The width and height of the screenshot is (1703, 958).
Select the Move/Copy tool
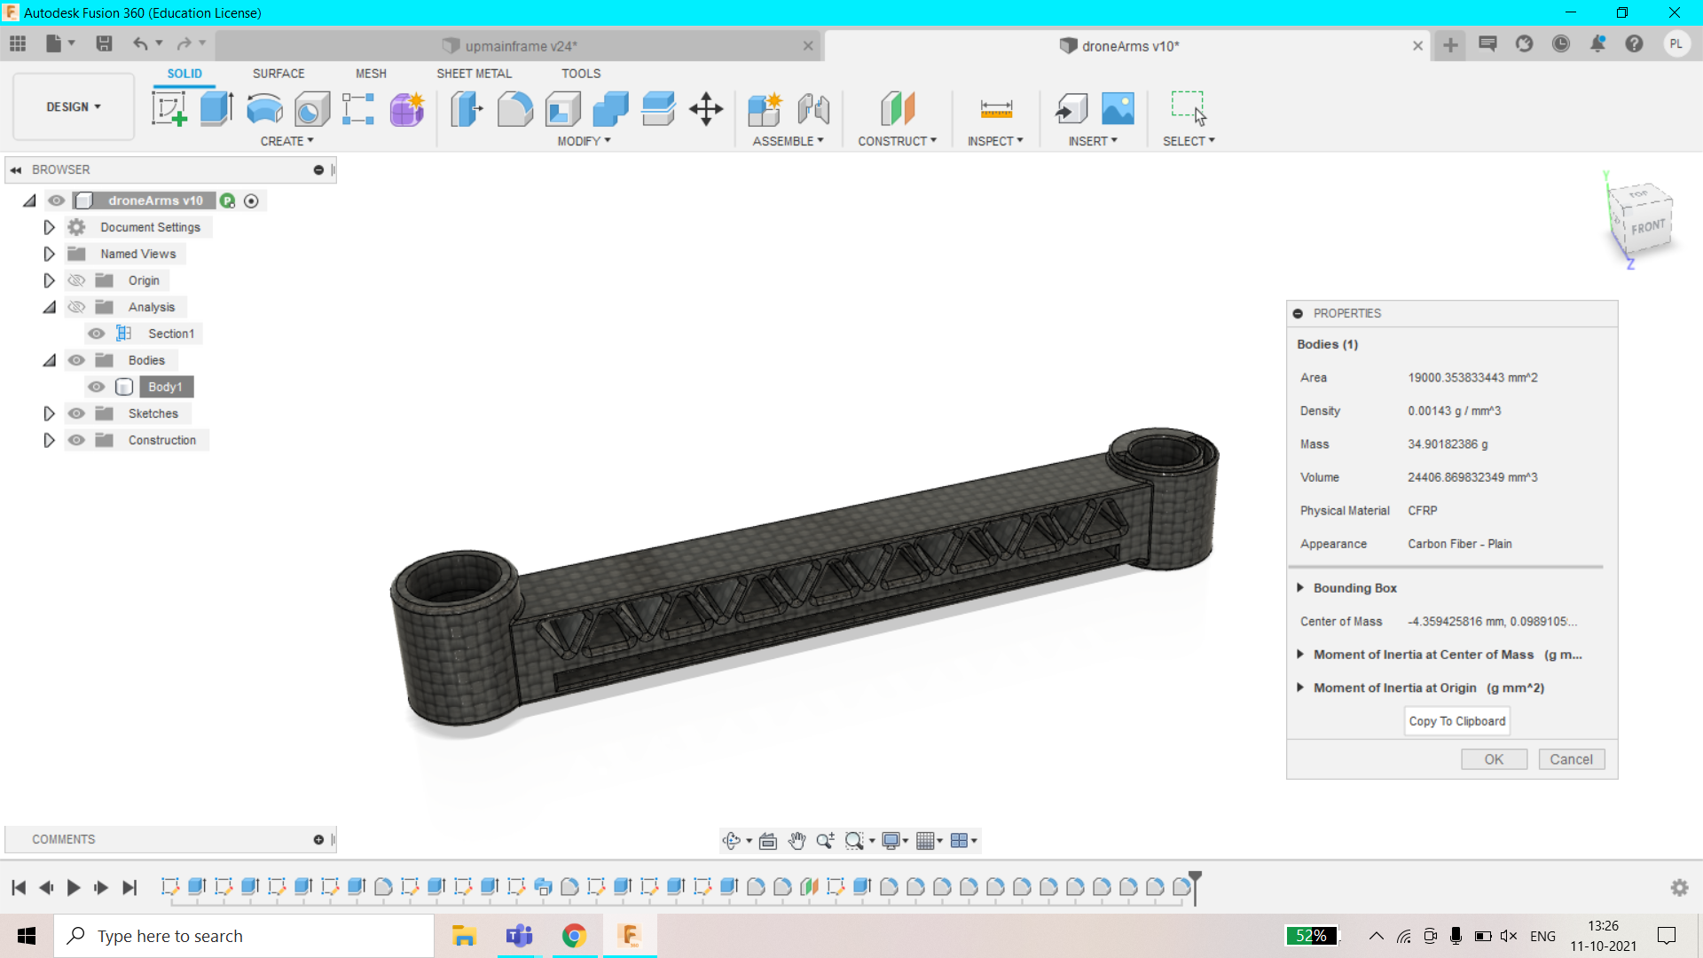pos(706,108)
